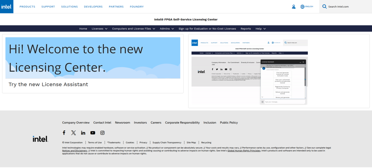372x168 pixels.
Task: Open Inclusion footer link
Action: pyautogui.click(x=210, y=123)
